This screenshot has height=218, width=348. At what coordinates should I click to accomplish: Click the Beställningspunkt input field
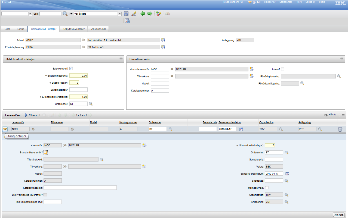[x=78, y=75]
